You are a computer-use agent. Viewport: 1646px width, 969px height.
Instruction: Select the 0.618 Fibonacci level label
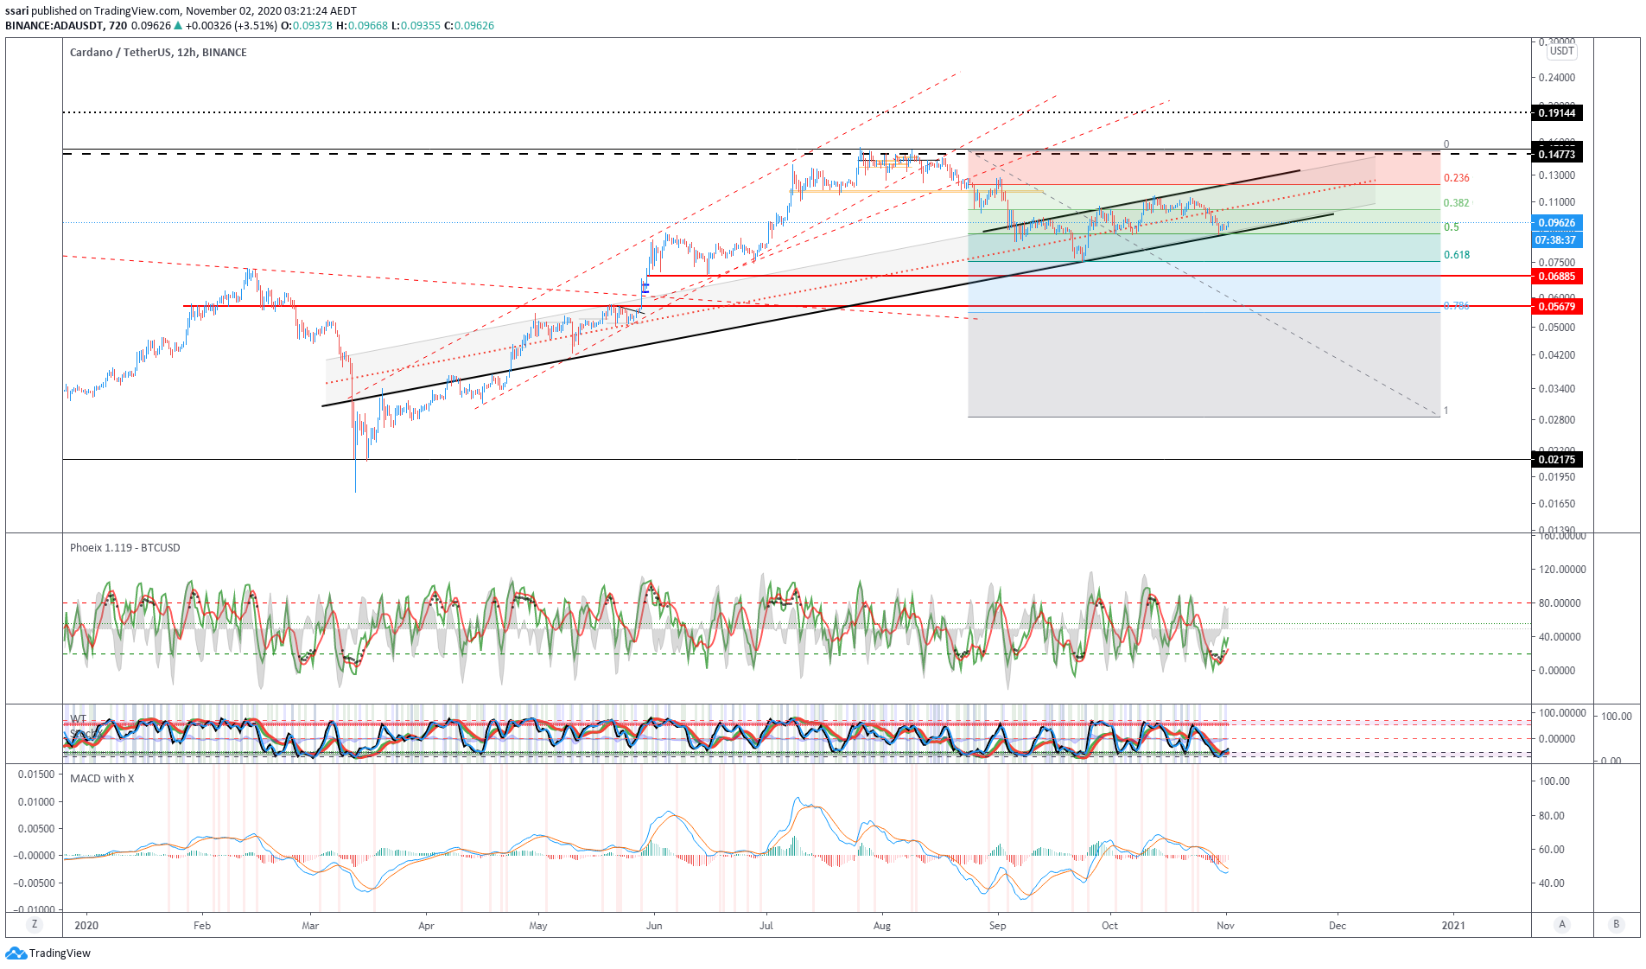(1457, 255)
